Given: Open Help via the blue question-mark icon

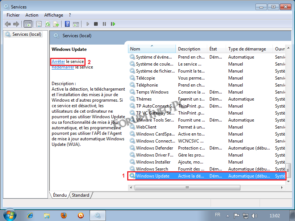Looking at the screenshot, I should (x=67, y=24).
